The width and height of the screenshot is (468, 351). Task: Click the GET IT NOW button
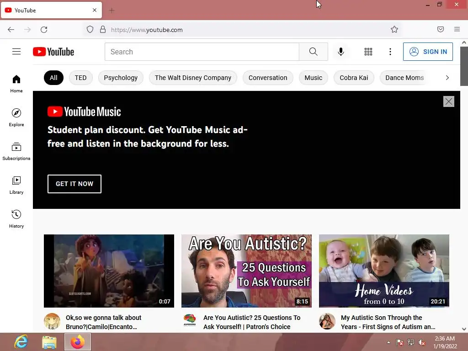click(x=74, y=184)
